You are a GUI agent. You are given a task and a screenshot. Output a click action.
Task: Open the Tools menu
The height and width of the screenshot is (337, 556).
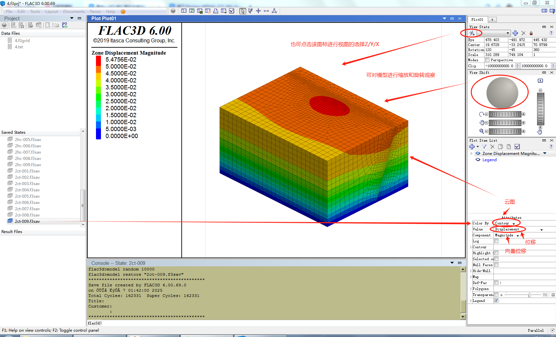[x=35, y=12]
